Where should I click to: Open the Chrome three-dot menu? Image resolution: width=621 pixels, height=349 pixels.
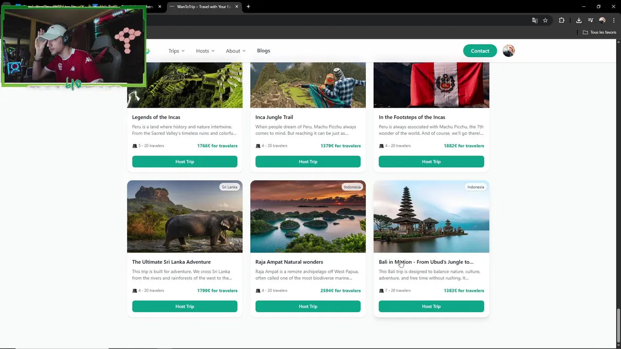click(614, 20)
